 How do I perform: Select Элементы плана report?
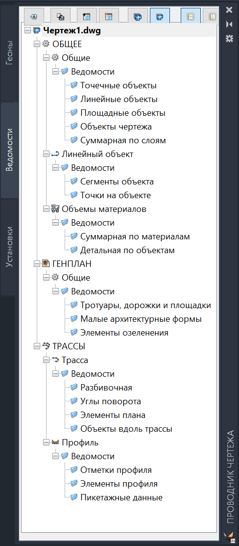(113, 415)
